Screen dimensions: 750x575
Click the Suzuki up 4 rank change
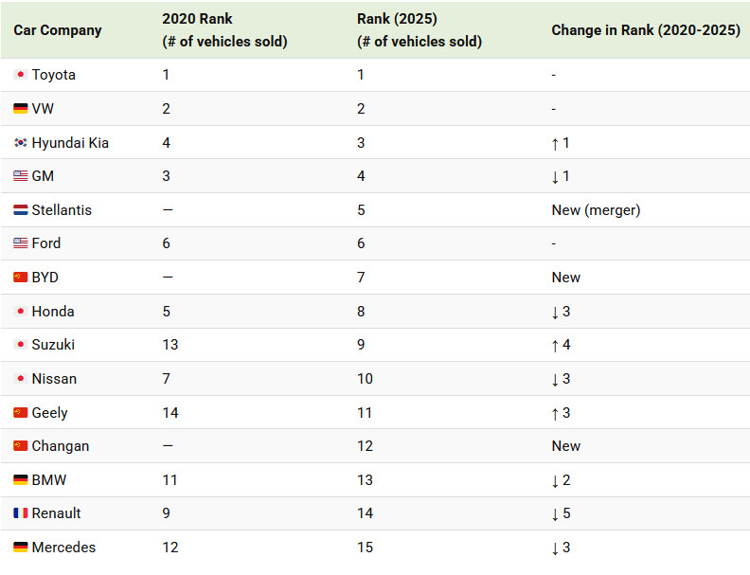pyautogui.click(x=561, y=345)
